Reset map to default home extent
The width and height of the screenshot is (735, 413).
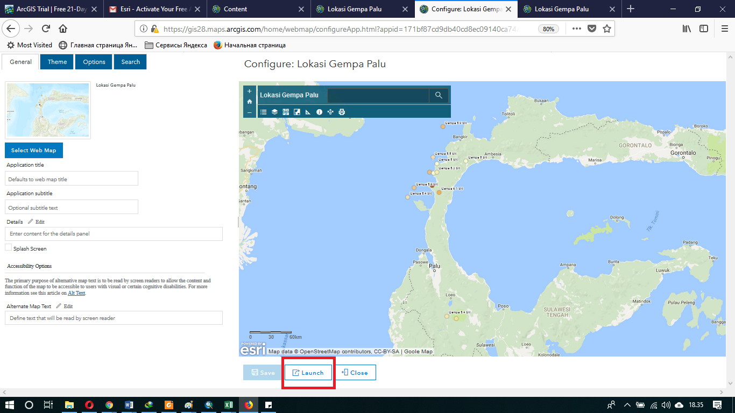pyautogui.click(x=249, y=102)
